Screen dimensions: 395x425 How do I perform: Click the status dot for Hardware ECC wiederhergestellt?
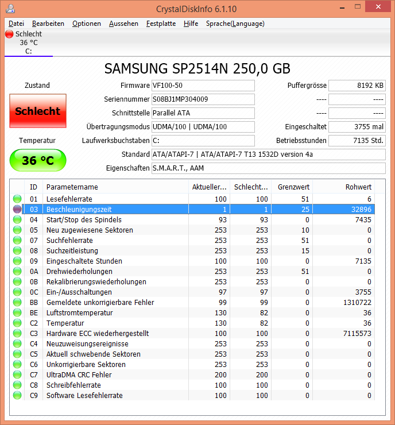[17, 333]
